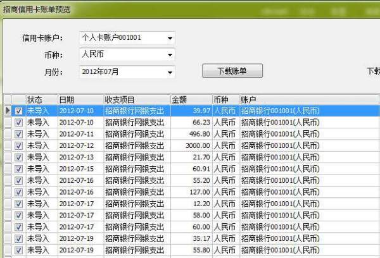This screenshot has width=380, height=258.
Task: Select the amount cell 66.23
Action: tap(191, 123)
